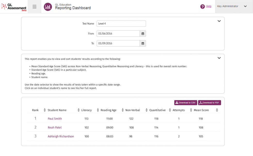The image size is (253, 156).
Task: Open Ashleigh Richardson's full report
Action: pos(61,136)
